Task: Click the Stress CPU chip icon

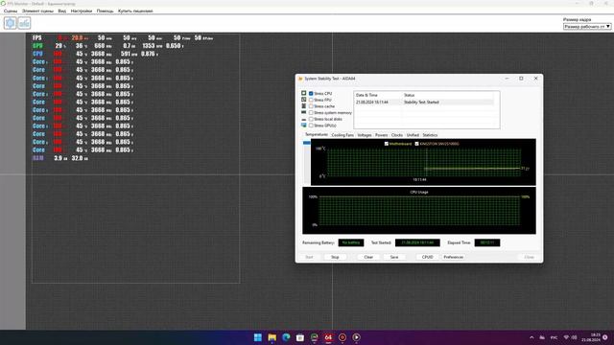Action: [x=303, y=94]
